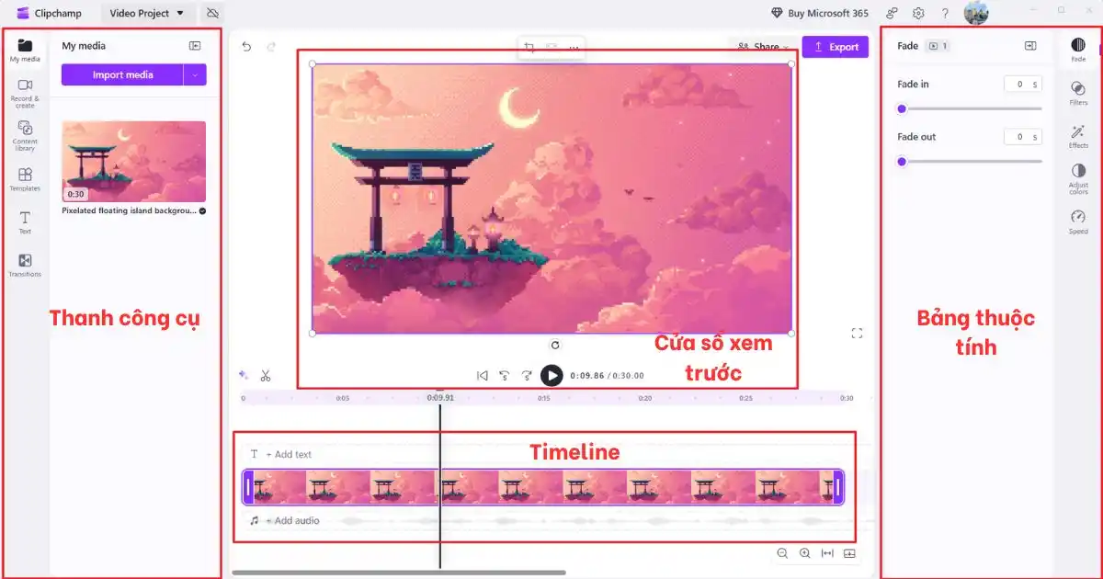
Task: Open the Record & create sidebar tab
Action: [25, 94]
